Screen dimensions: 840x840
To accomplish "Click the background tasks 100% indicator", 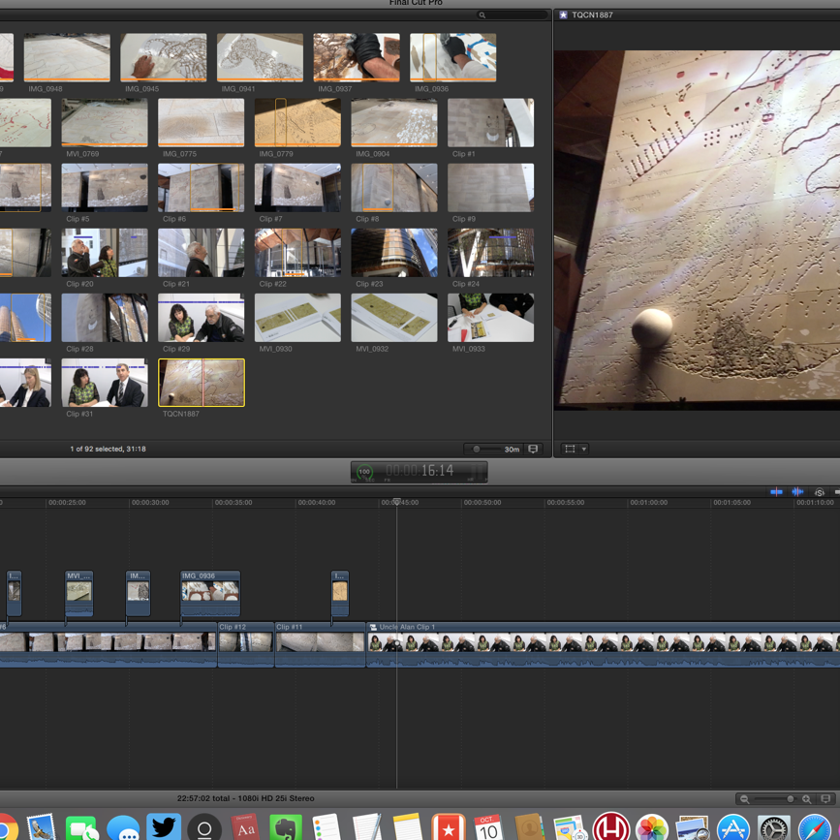I will pos(364,472).
